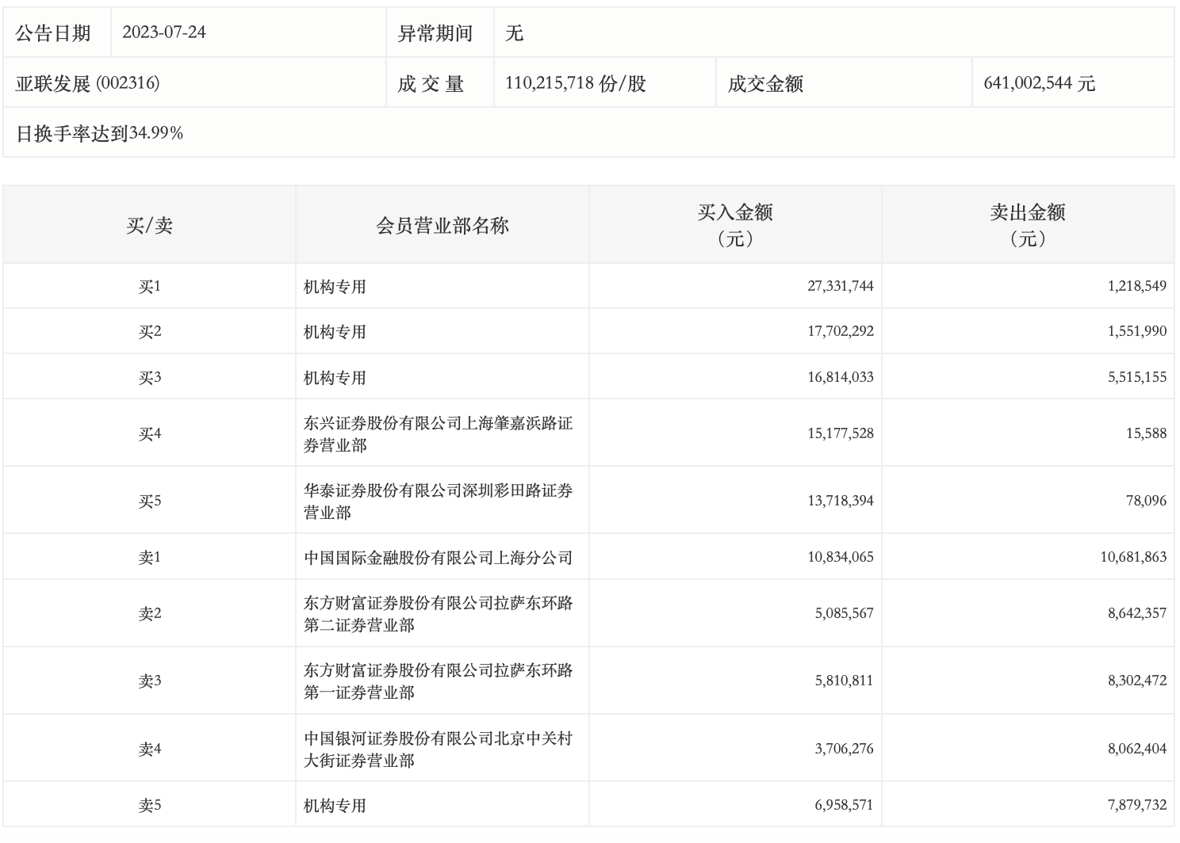Image resolution: width=1180 pixels, height=843 pixels.
Task: Select the 买4 row label
Action: [x=150, y=433]
